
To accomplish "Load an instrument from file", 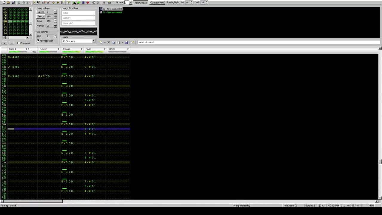I will point(119,42).
